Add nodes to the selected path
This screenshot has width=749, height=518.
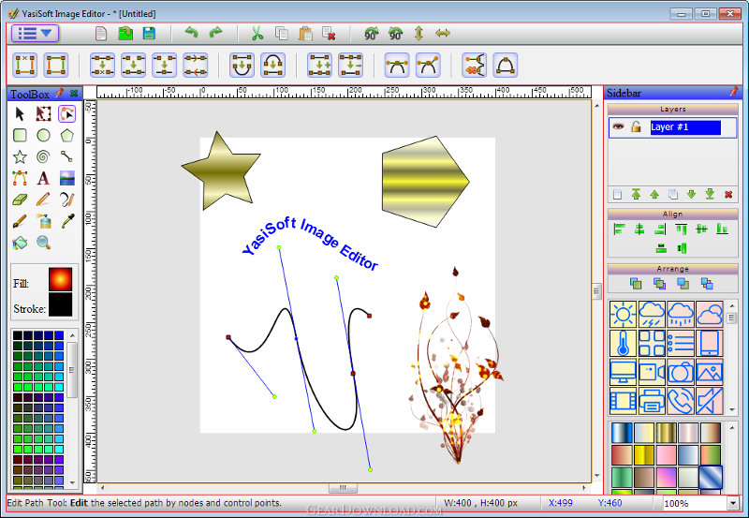point(319,66)
